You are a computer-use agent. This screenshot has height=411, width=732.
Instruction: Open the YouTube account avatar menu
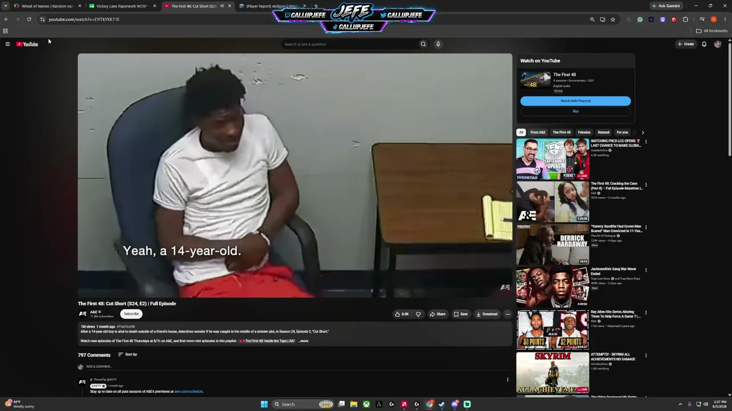[x=718, y=44]
